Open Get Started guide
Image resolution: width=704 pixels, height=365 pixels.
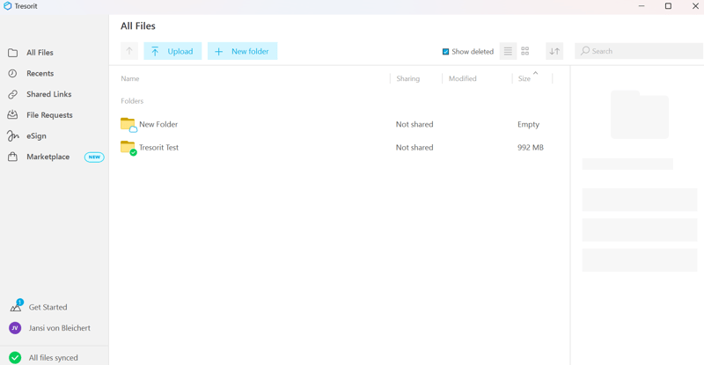coord(48,307)
